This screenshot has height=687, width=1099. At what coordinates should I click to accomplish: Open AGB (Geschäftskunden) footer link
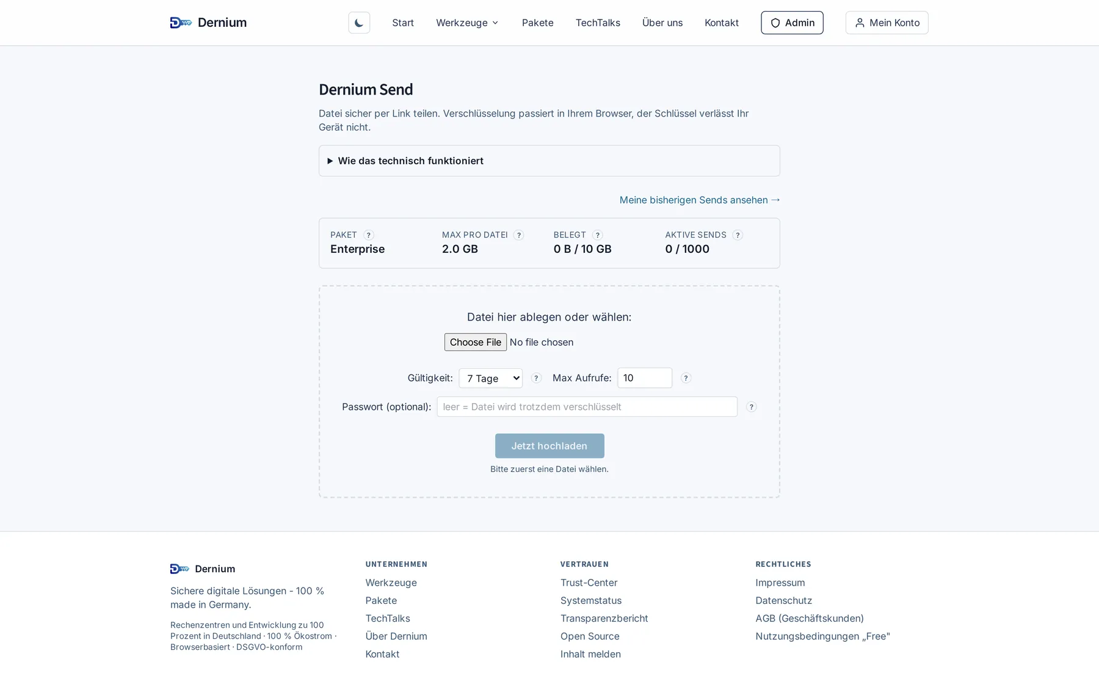[x=809, y=618]
